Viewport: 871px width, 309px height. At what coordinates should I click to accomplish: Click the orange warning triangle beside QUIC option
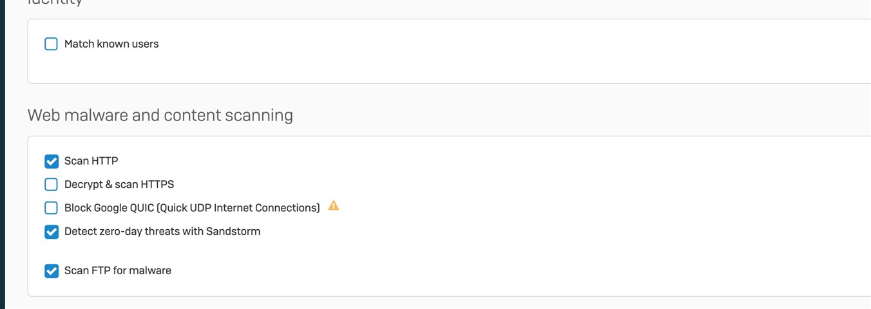[x=333, y=206]
